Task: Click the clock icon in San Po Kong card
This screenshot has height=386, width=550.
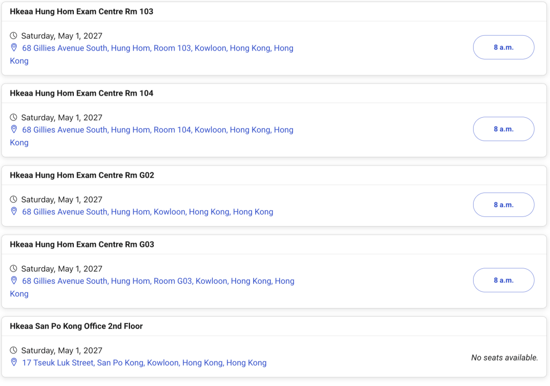Action: (x=13, y=350)
